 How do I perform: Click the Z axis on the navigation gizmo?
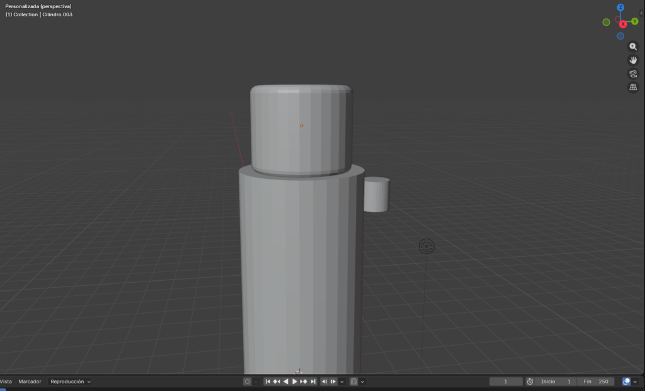point(620,7)
